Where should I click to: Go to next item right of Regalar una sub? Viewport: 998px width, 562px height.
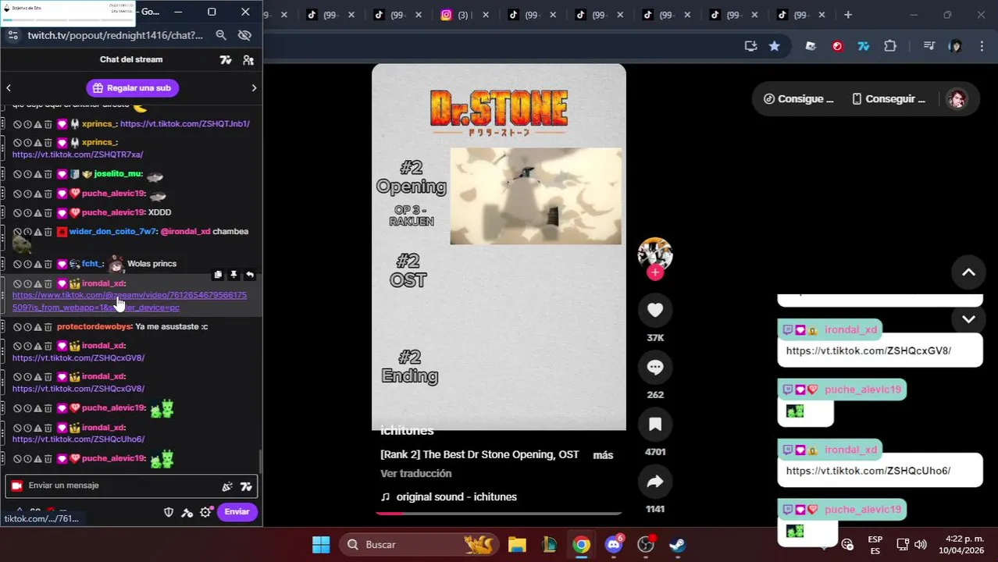(254, 88)
